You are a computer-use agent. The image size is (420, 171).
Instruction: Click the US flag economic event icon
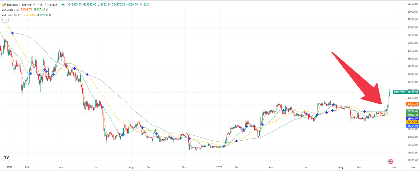[x=390, y=161]
